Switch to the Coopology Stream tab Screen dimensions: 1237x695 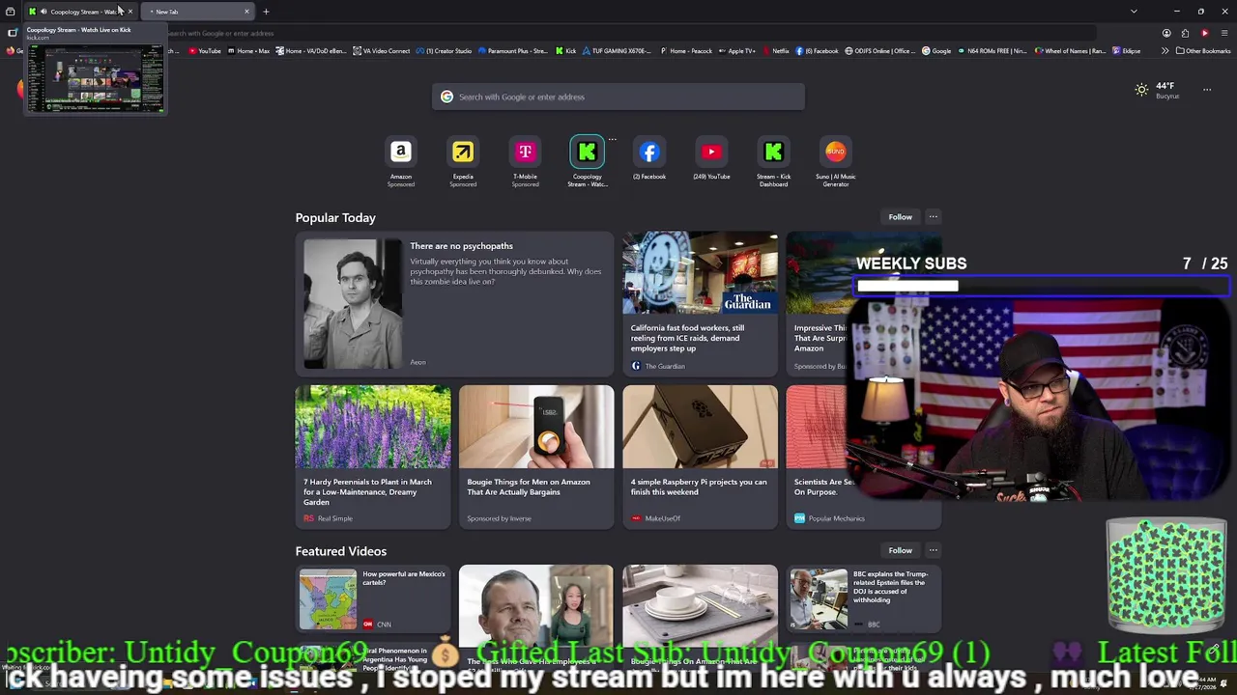pyautogui.click(x=81, y=12)
